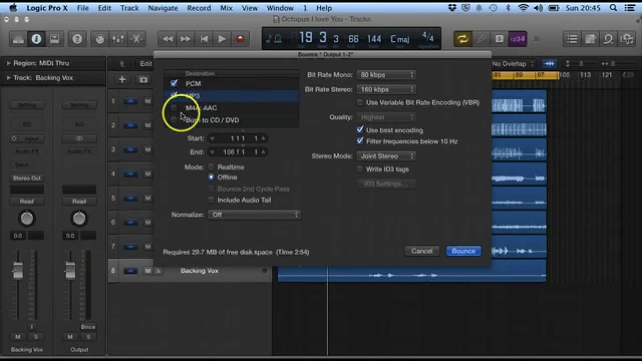The image size is (642, 361).
Task: Toggle the MP3 destination checkbox
Action: click(174, 95)
